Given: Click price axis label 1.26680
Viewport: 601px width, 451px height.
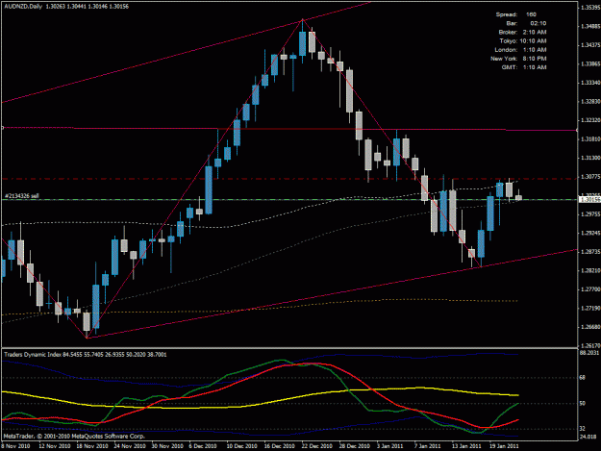Looking at the screenshot, I should pos(590,327).
